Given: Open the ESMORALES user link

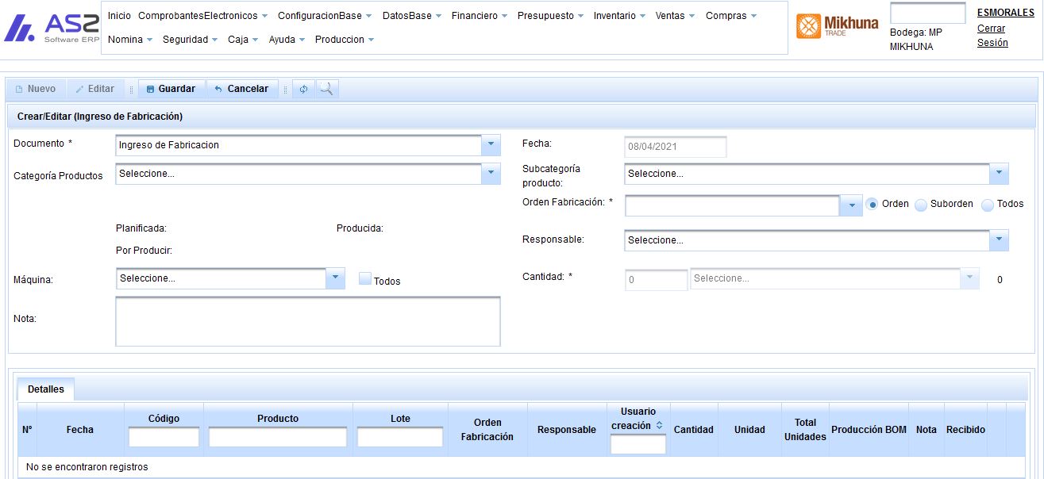Looking at the screenshot, I should [x=1004, y=13].
